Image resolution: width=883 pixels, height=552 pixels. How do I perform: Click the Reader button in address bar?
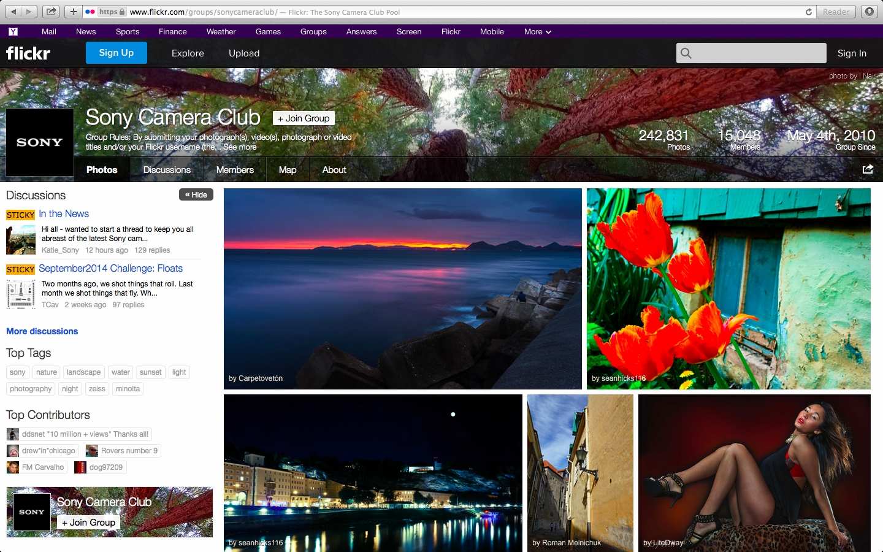click(x=836, y=12)
